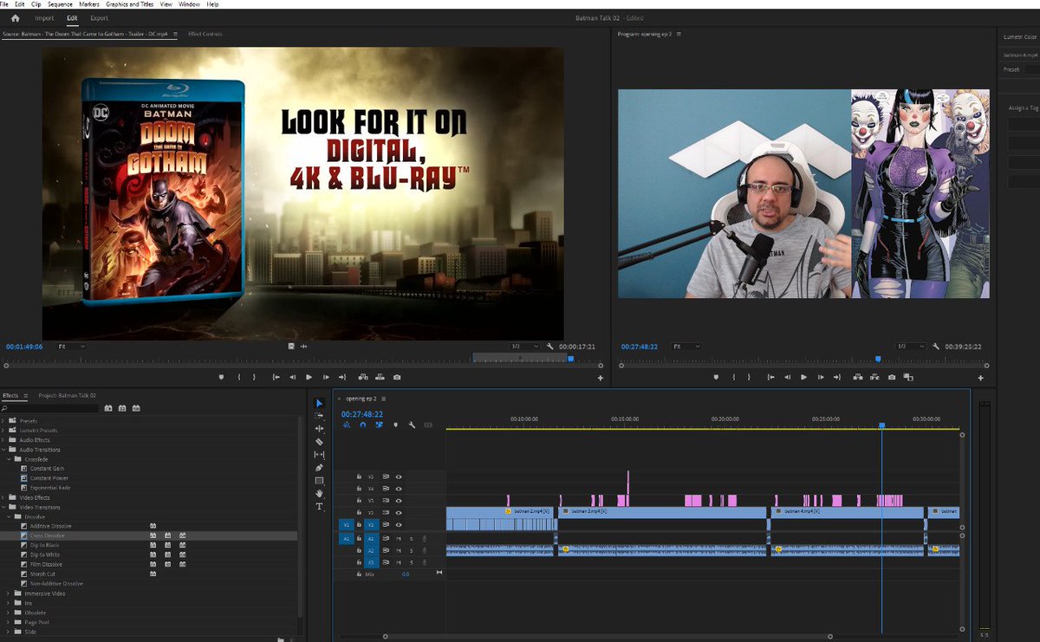The image size is (1040, 642).
Task: Play sequence in Program monitor
Action: click(x=803, y=377)
